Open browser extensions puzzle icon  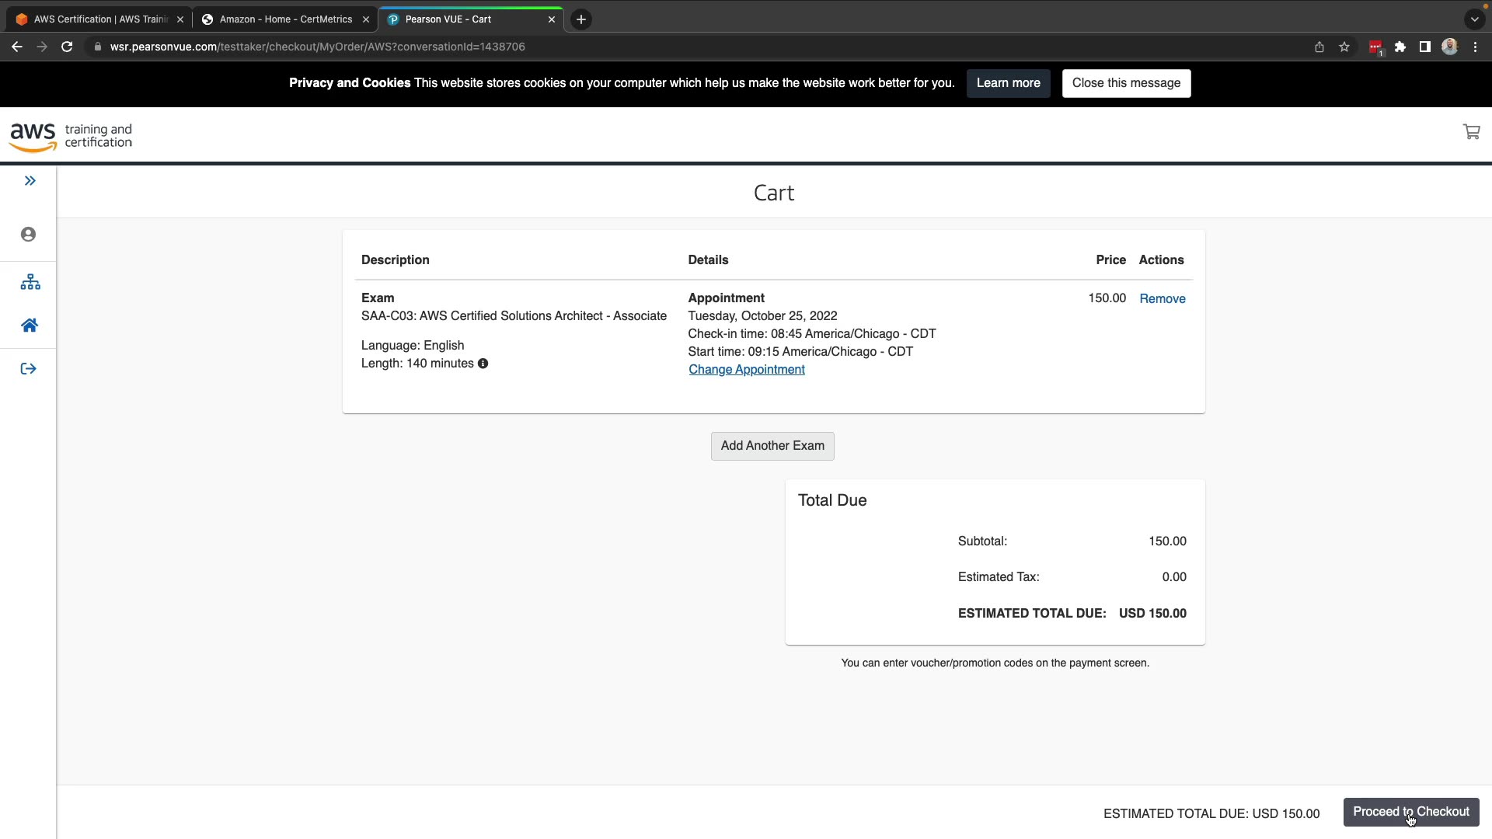point(1400,47)
